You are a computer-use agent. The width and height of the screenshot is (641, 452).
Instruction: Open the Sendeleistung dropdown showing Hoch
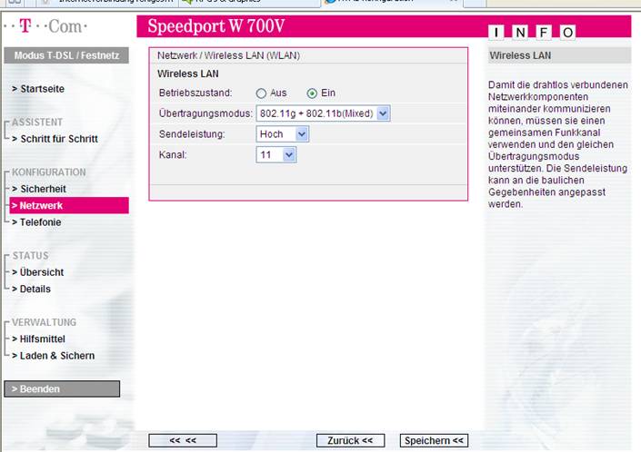point(283,134)
